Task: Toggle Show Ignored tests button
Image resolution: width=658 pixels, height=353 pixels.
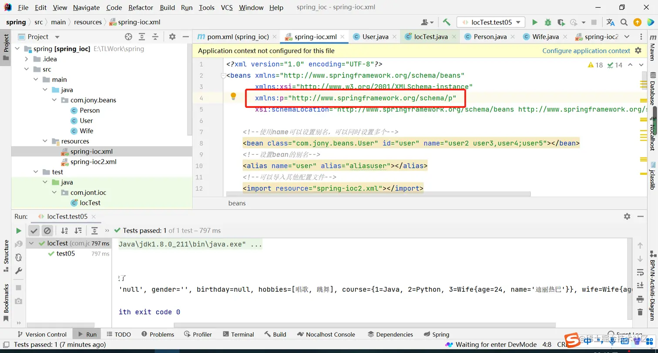Action: tap(47, 231)
